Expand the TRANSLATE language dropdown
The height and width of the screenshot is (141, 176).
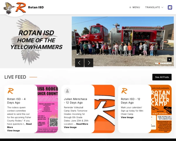pyautogui.click(x=154, y=7)
